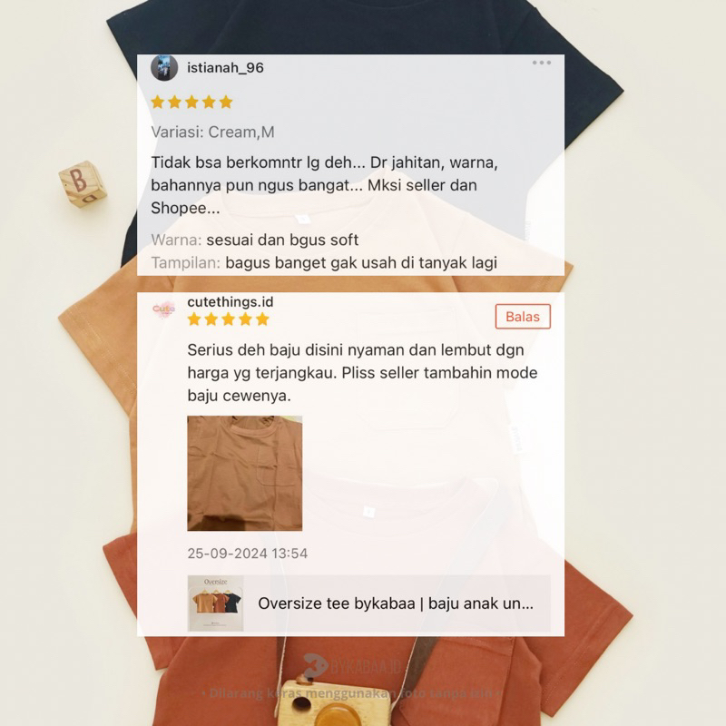View the brown shirt review photo

244,473
